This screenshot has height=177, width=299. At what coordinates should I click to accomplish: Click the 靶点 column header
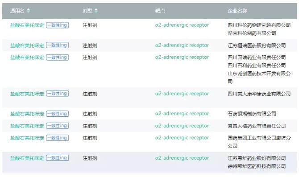pos(160,11)
